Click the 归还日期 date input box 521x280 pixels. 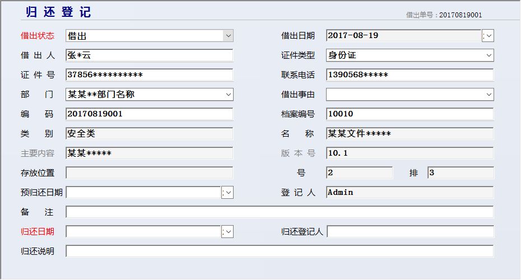[143, 231]
